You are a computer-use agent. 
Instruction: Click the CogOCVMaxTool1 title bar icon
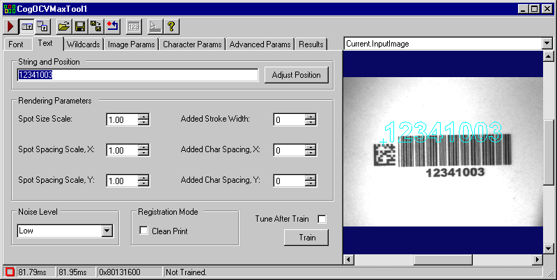(x=9, y=9)
